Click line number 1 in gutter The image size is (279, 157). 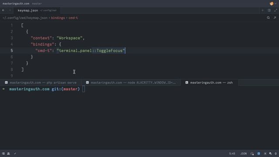click(12, 25)
